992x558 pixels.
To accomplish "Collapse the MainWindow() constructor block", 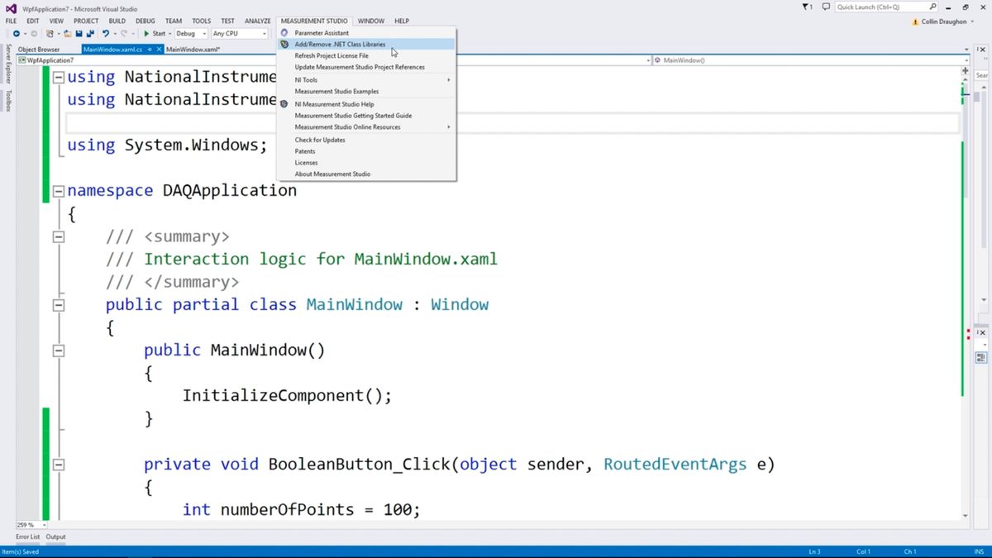I will (x=59, y=351).
